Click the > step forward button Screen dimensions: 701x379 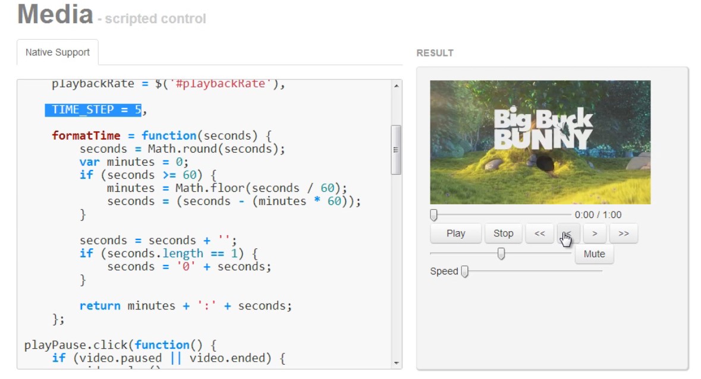[x=595, y=233]
